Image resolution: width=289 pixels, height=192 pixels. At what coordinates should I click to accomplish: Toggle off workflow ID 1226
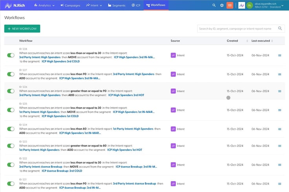[11, 91]
